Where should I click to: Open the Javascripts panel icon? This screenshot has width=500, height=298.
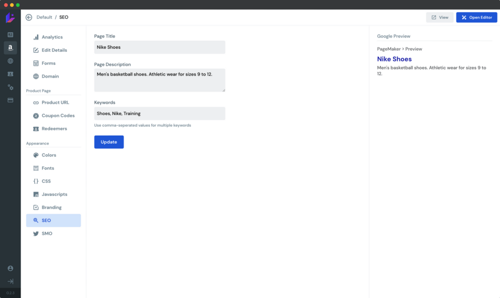pos(35,194)
